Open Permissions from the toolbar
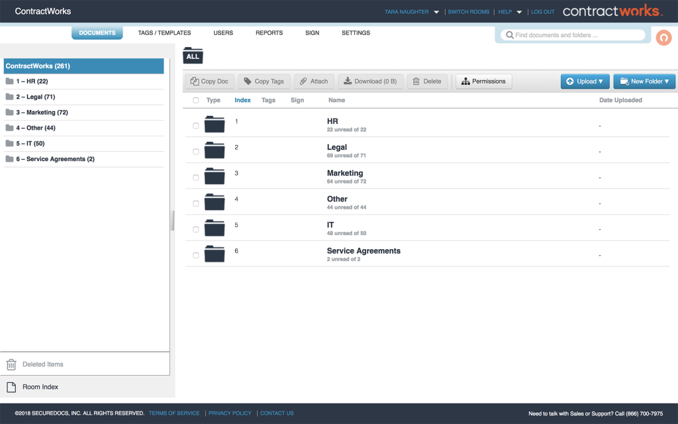Image resolution: width=678 pixels, height=424 pixels. tap(483, 81)
